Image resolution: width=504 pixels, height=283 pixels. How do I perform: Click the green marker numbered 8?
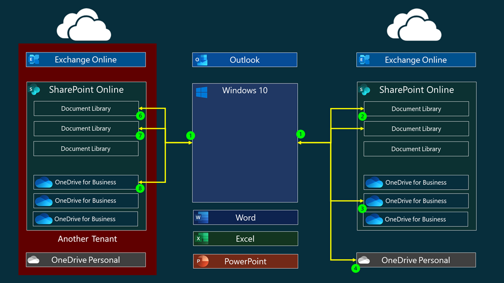[140, 188]
